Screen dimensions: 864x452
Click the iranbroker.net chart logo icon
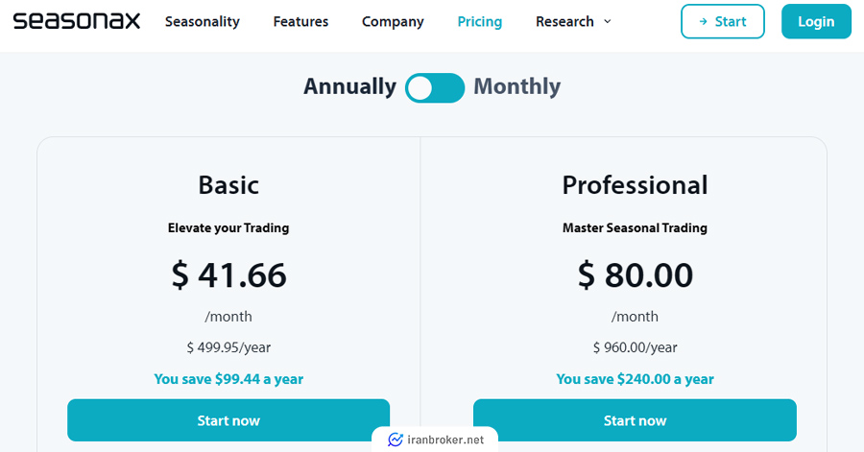pyautogui.click(x=396, y=440)
